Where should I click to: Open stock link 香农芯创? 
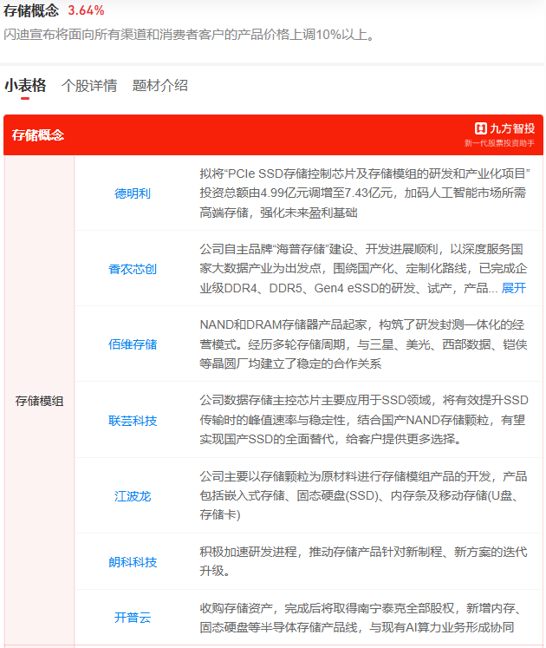coord(133,269)
